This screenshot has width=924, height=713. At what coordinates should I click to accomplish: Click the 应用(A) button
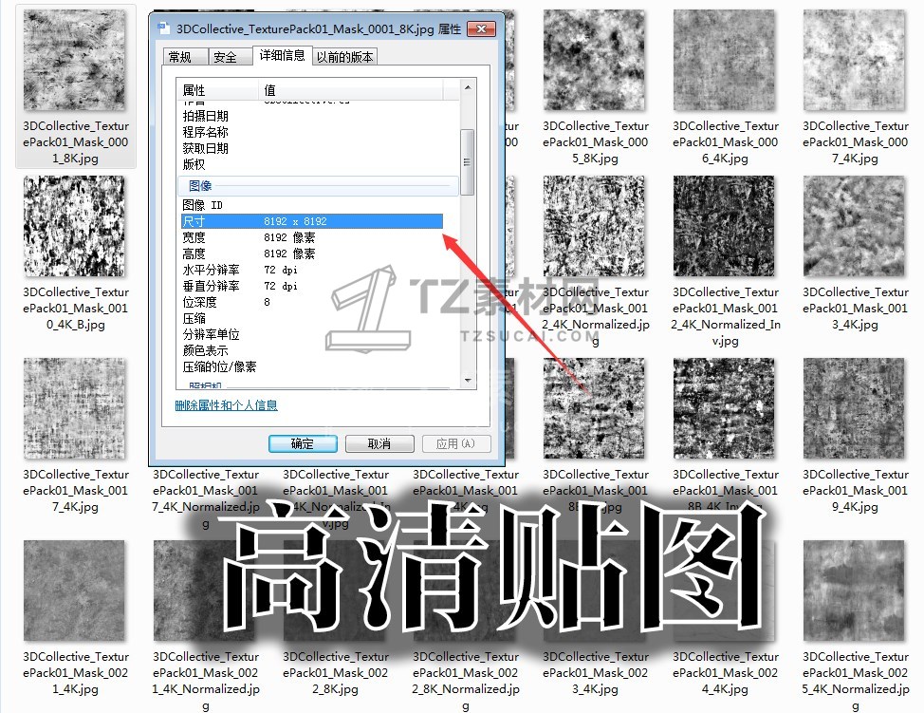(x=455, y=443)
